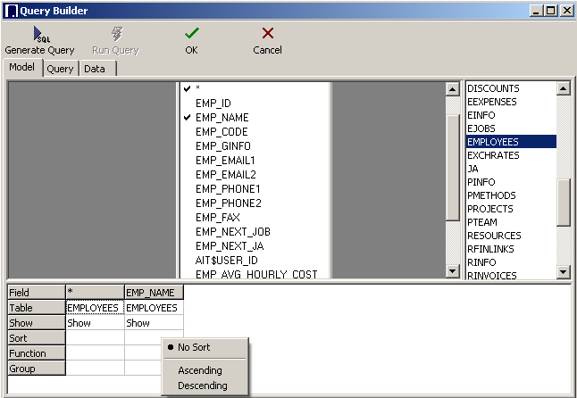Click the Function cell under asterisk column

pos(95,353)
